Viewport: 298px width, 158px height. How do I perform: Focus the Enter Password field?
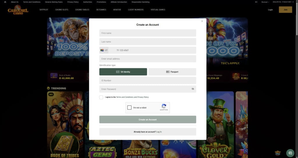coord(148,89)
